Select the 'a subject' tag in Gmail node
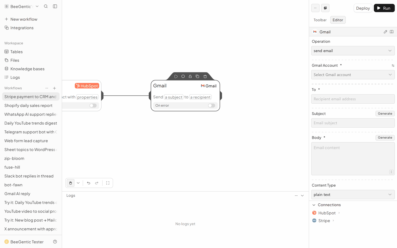This screenshot has height=248, width=397. (x=174, y=97)
